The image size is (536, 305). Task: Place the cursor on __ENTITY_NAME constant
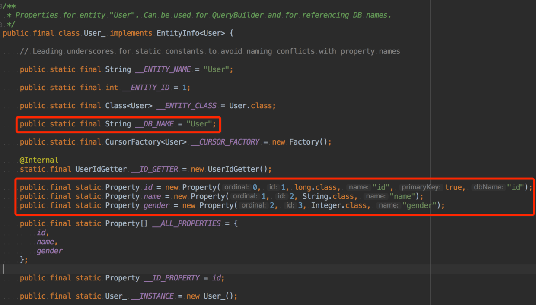(x=163, y=69)
